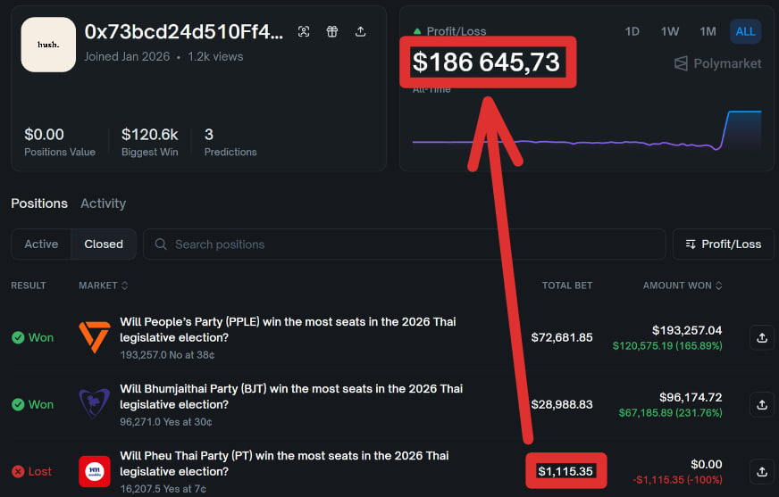The image size is (779, 497).
Task: Click the TOTAL BET column header
Action: point(567,286)
